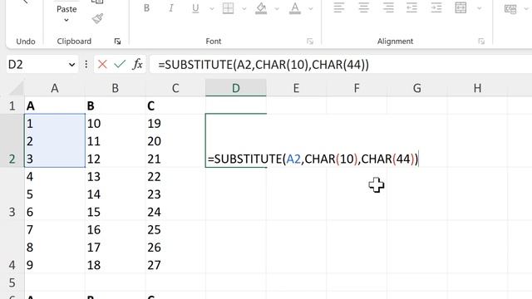
Task: Select column G header
Action: coord(417,88)
